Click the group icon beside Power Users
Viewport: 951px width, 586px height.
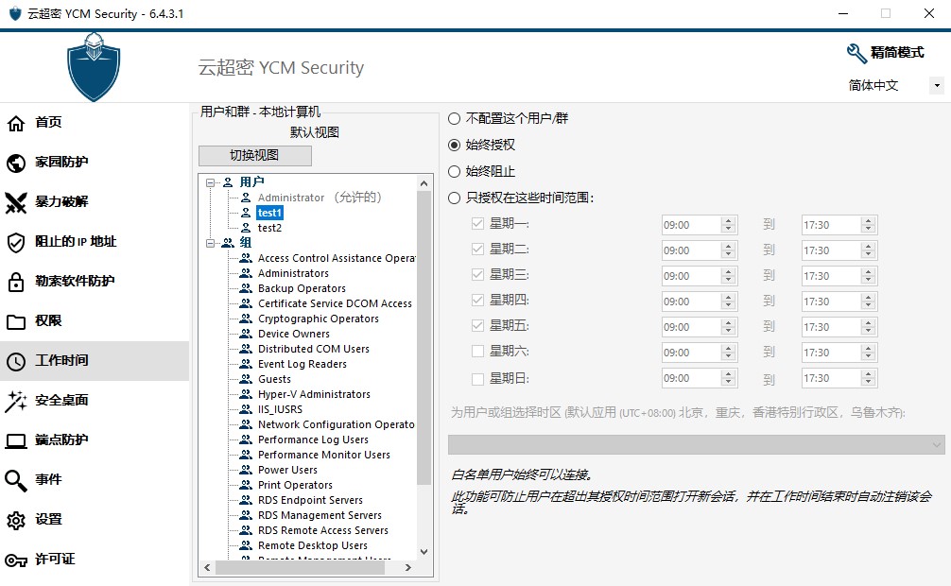click(x=246, y=470)
